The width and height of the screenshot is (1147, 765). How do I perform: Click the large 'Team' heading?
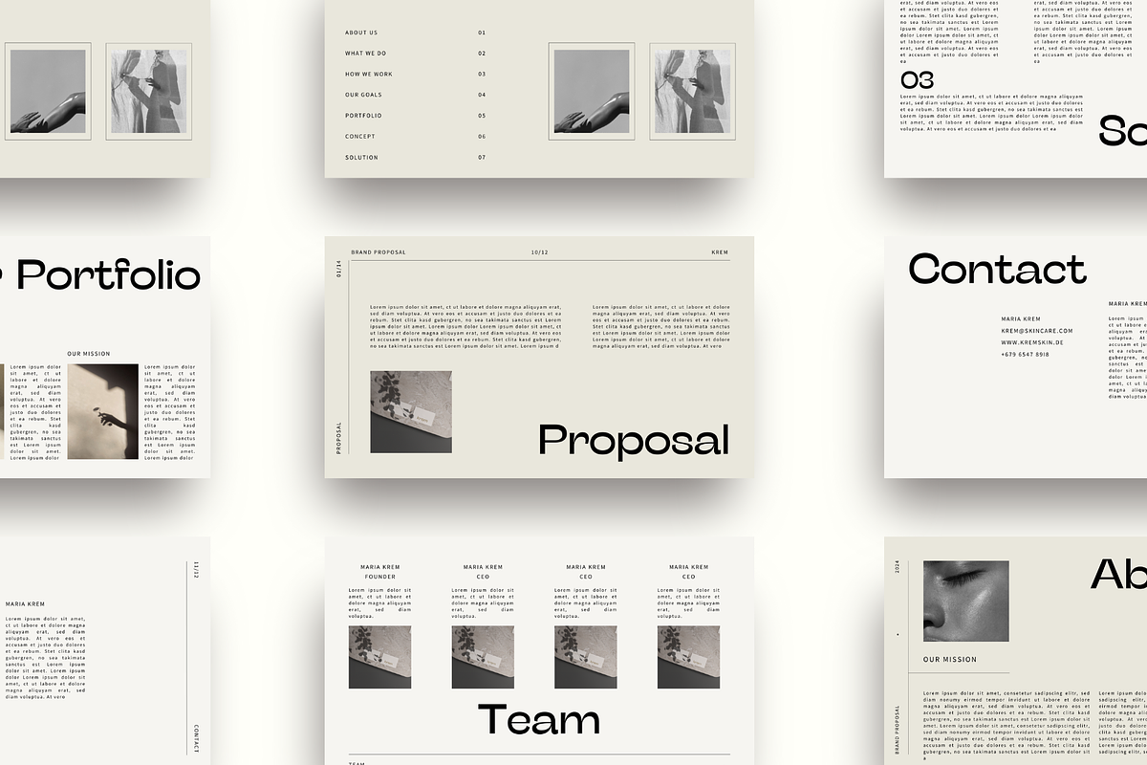click(x=539, y=720)
